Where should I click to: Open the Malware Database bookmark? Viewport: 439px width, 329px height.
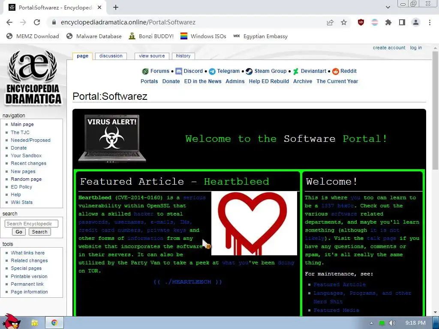(94, 36)
